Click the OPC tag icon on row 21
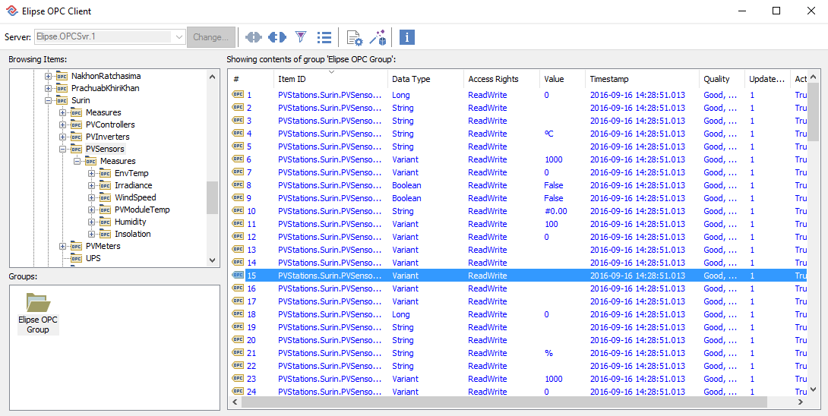This screenshot has height=416, width=828. (x=238, y=353)
